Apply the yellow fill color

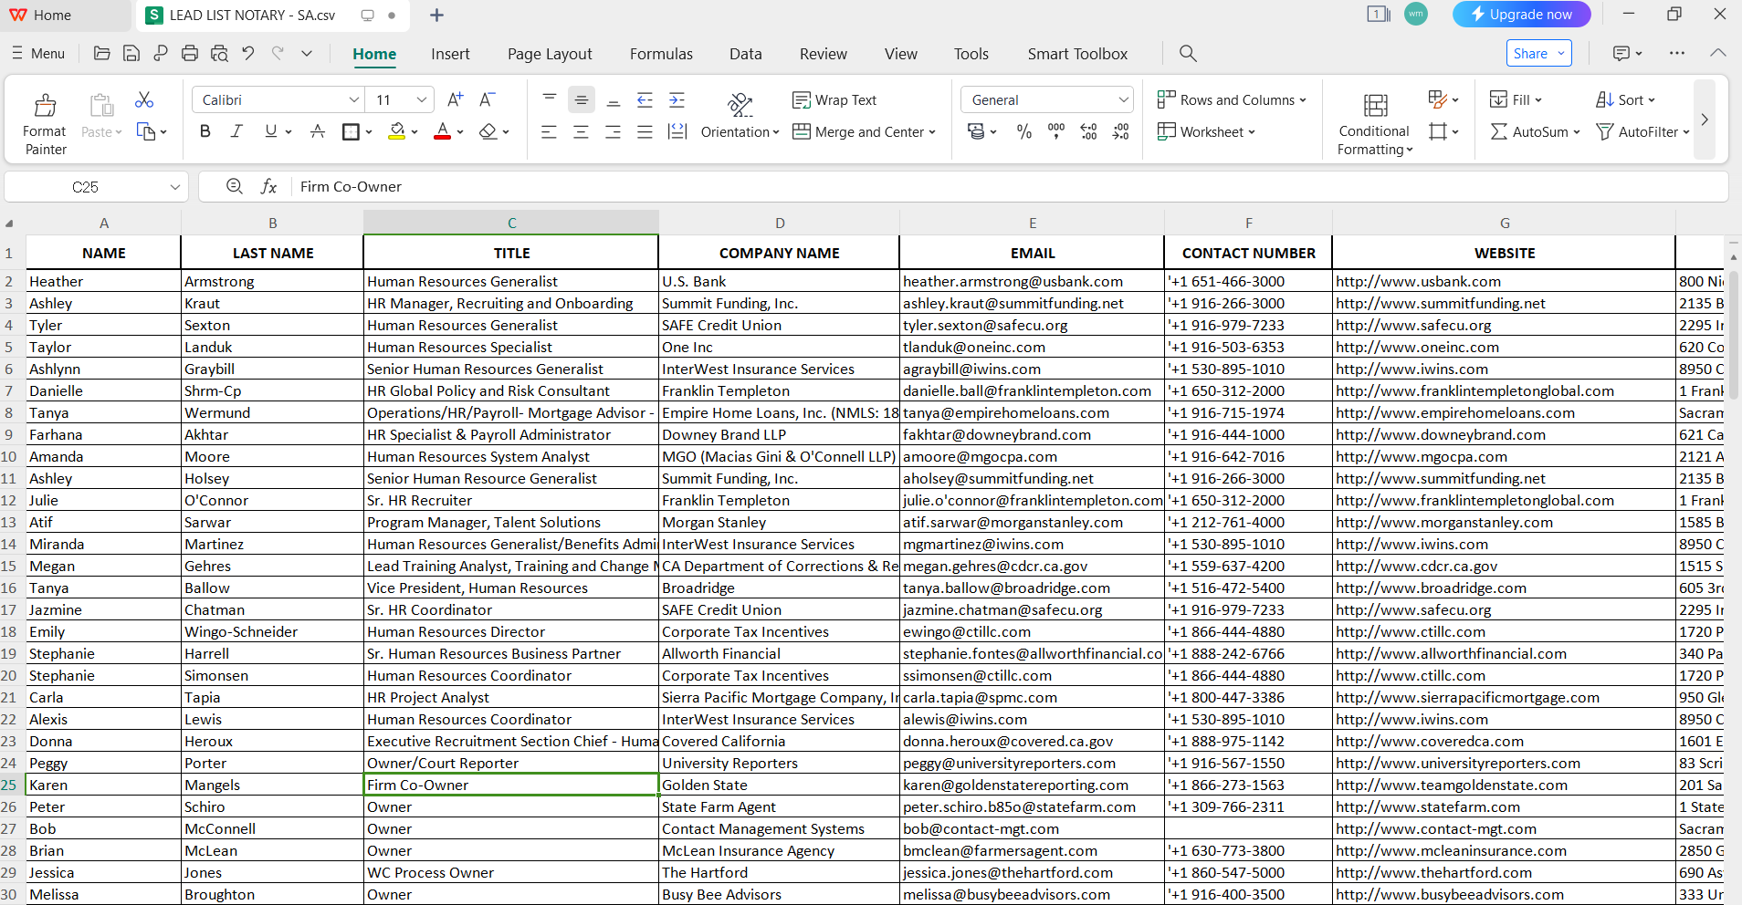coord(396,131)
